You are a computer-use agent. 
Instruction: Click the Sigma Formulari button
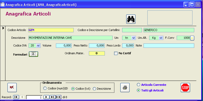tap(33, 54)
